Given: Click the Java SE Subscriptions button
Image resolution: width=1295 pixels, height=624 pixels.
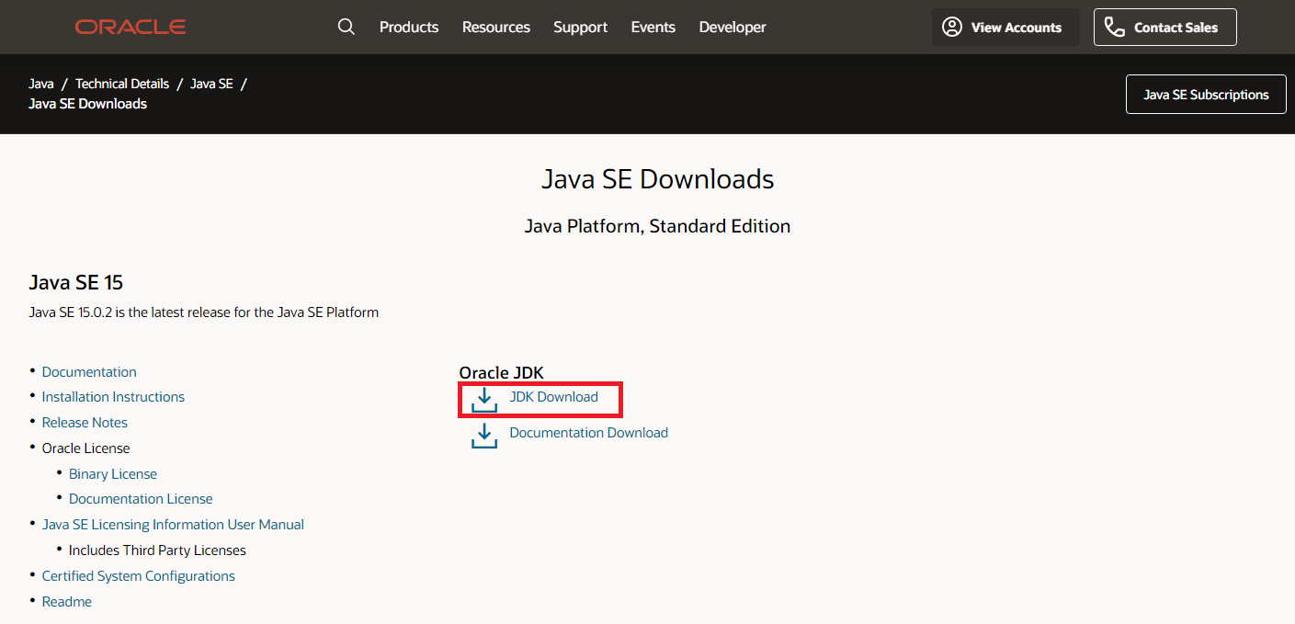Looking at the screenshot, I should (1206, 95).
